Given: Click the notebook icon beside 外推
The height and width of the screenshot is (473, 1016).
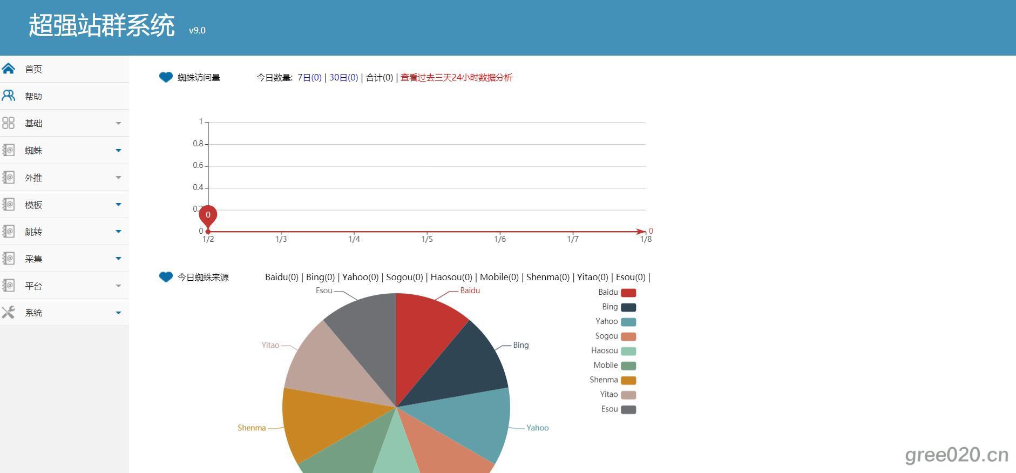Looking at the screenshot, I should coord(8,177).
